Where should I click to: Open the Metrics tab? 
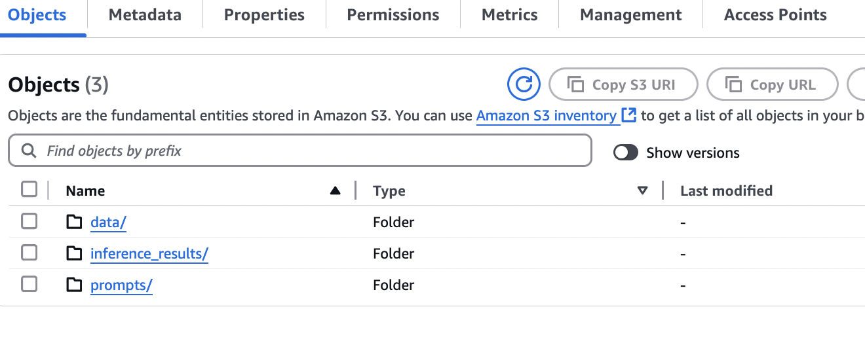click(509, 15)
